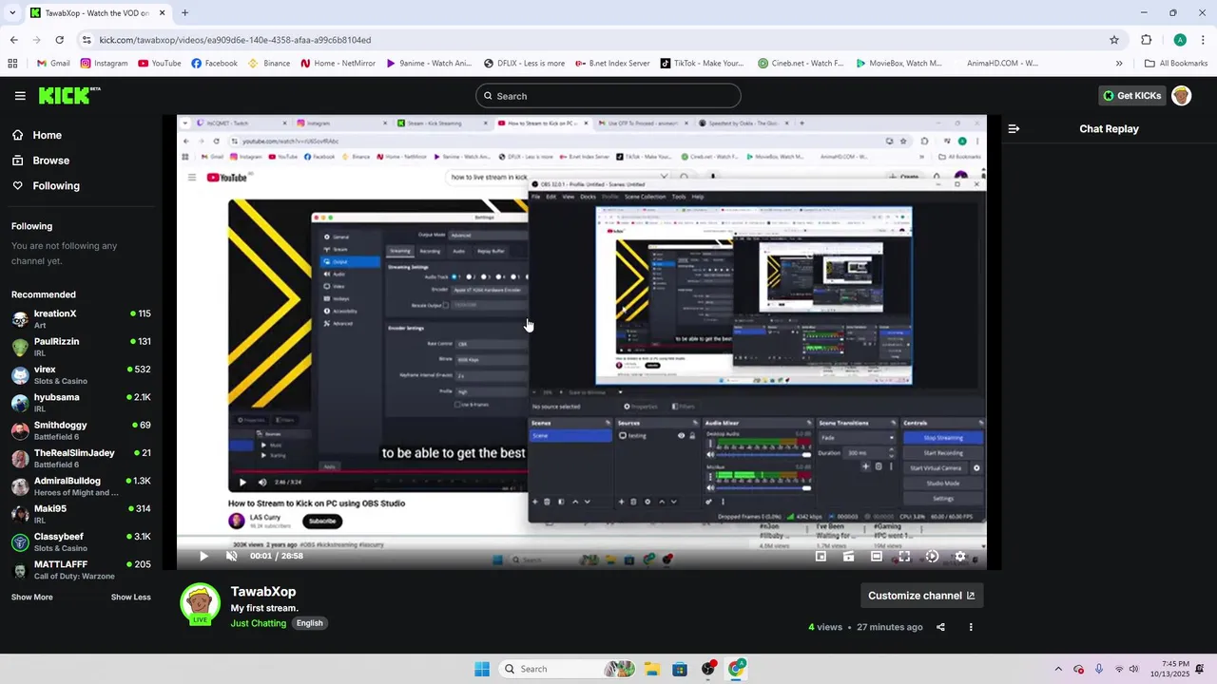Open the TawabXop channel name link

click(x=263, y=592)
